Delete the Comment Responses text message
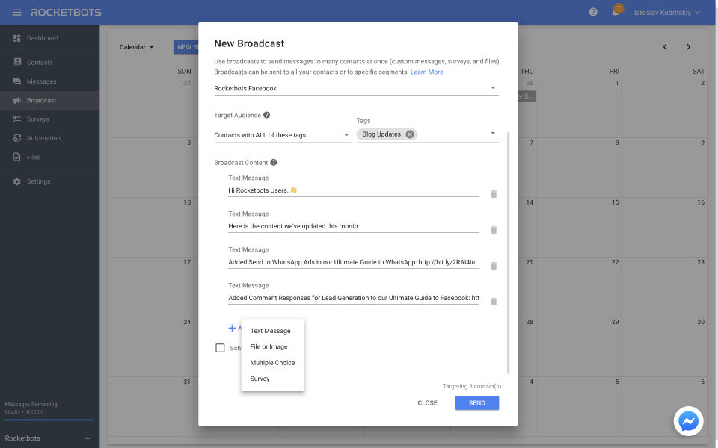Screen dimensions: 718x448 pyautogui.click(x=494, y=302)
